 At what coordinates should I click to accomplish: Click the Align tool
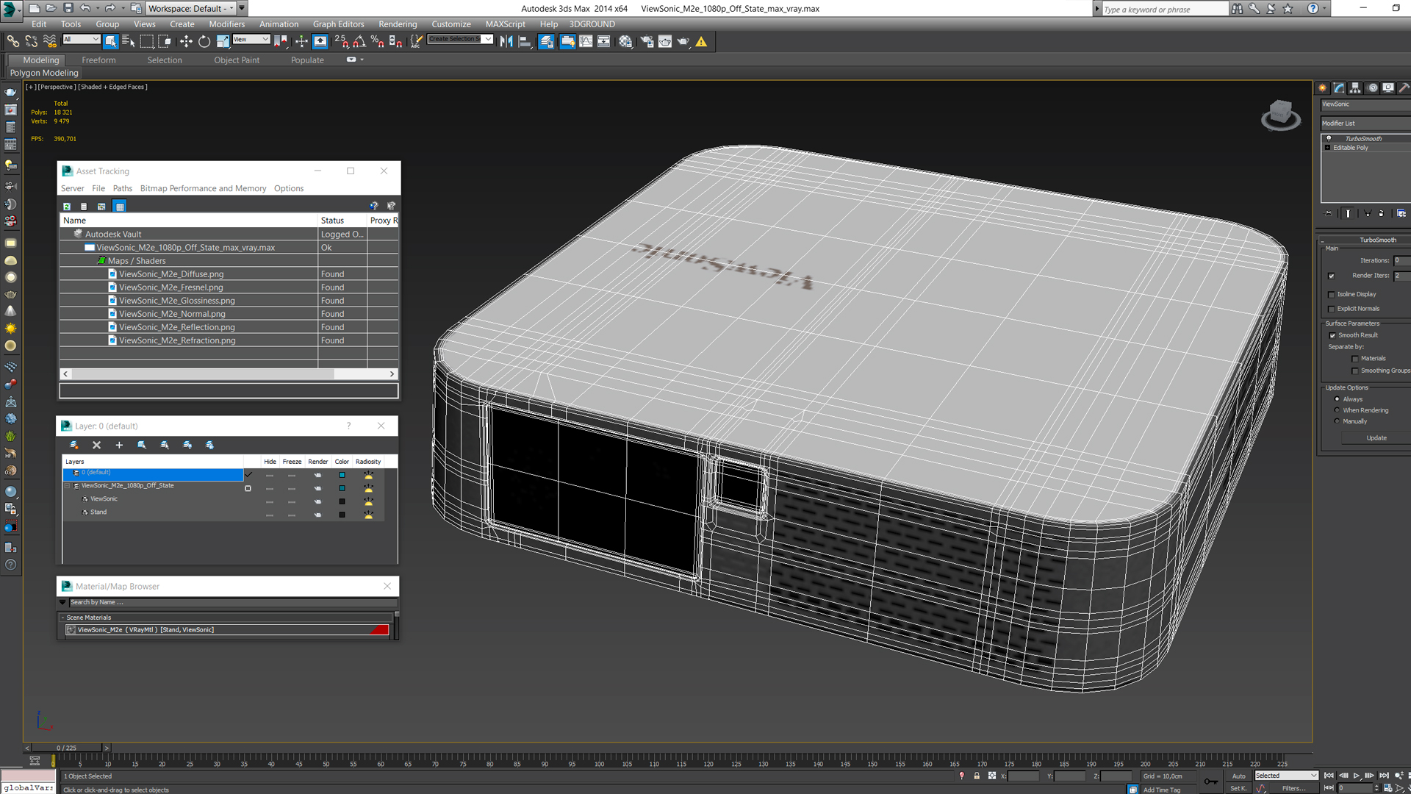(525, 42)
